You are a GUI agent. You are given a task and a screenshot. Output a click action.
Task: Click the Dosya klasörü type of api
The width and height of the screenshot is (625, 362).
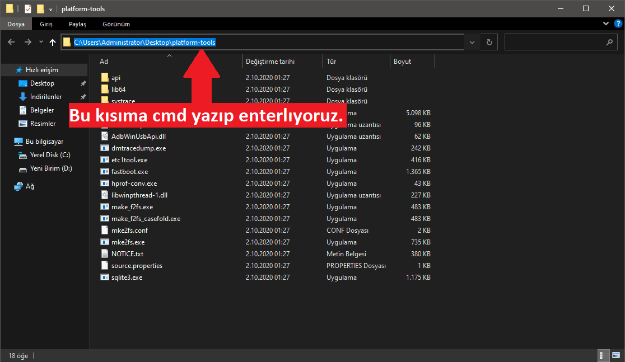347,78
